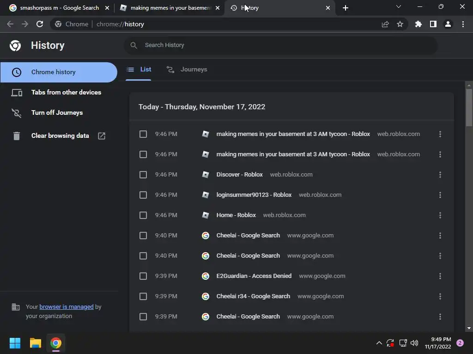
Task: Open actions menu for first 'making memes' entry
Action: pyautogui.click(x=440, y=134)
